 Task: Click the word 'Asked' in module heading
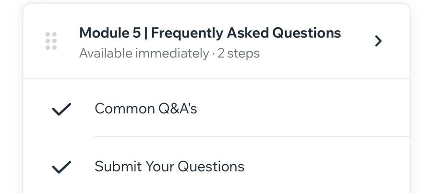pos(248,33)
